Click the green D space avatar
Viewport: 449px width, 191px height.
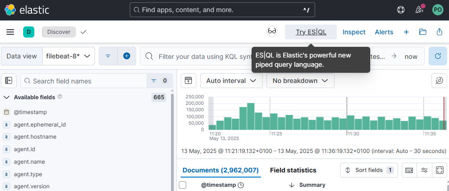pyautogui.click(x=29, y=32)
